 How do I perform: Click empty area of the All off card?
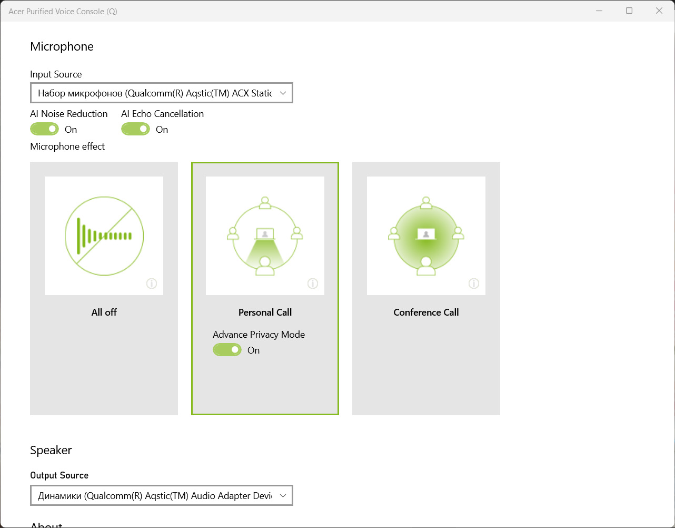[x=104, y=369]
